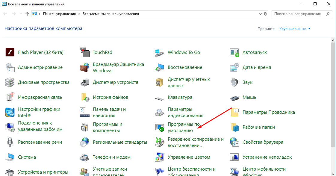Open the Центр мобильности Windows link
This screenshot has height=176, width=336.
tap(264, 172)
